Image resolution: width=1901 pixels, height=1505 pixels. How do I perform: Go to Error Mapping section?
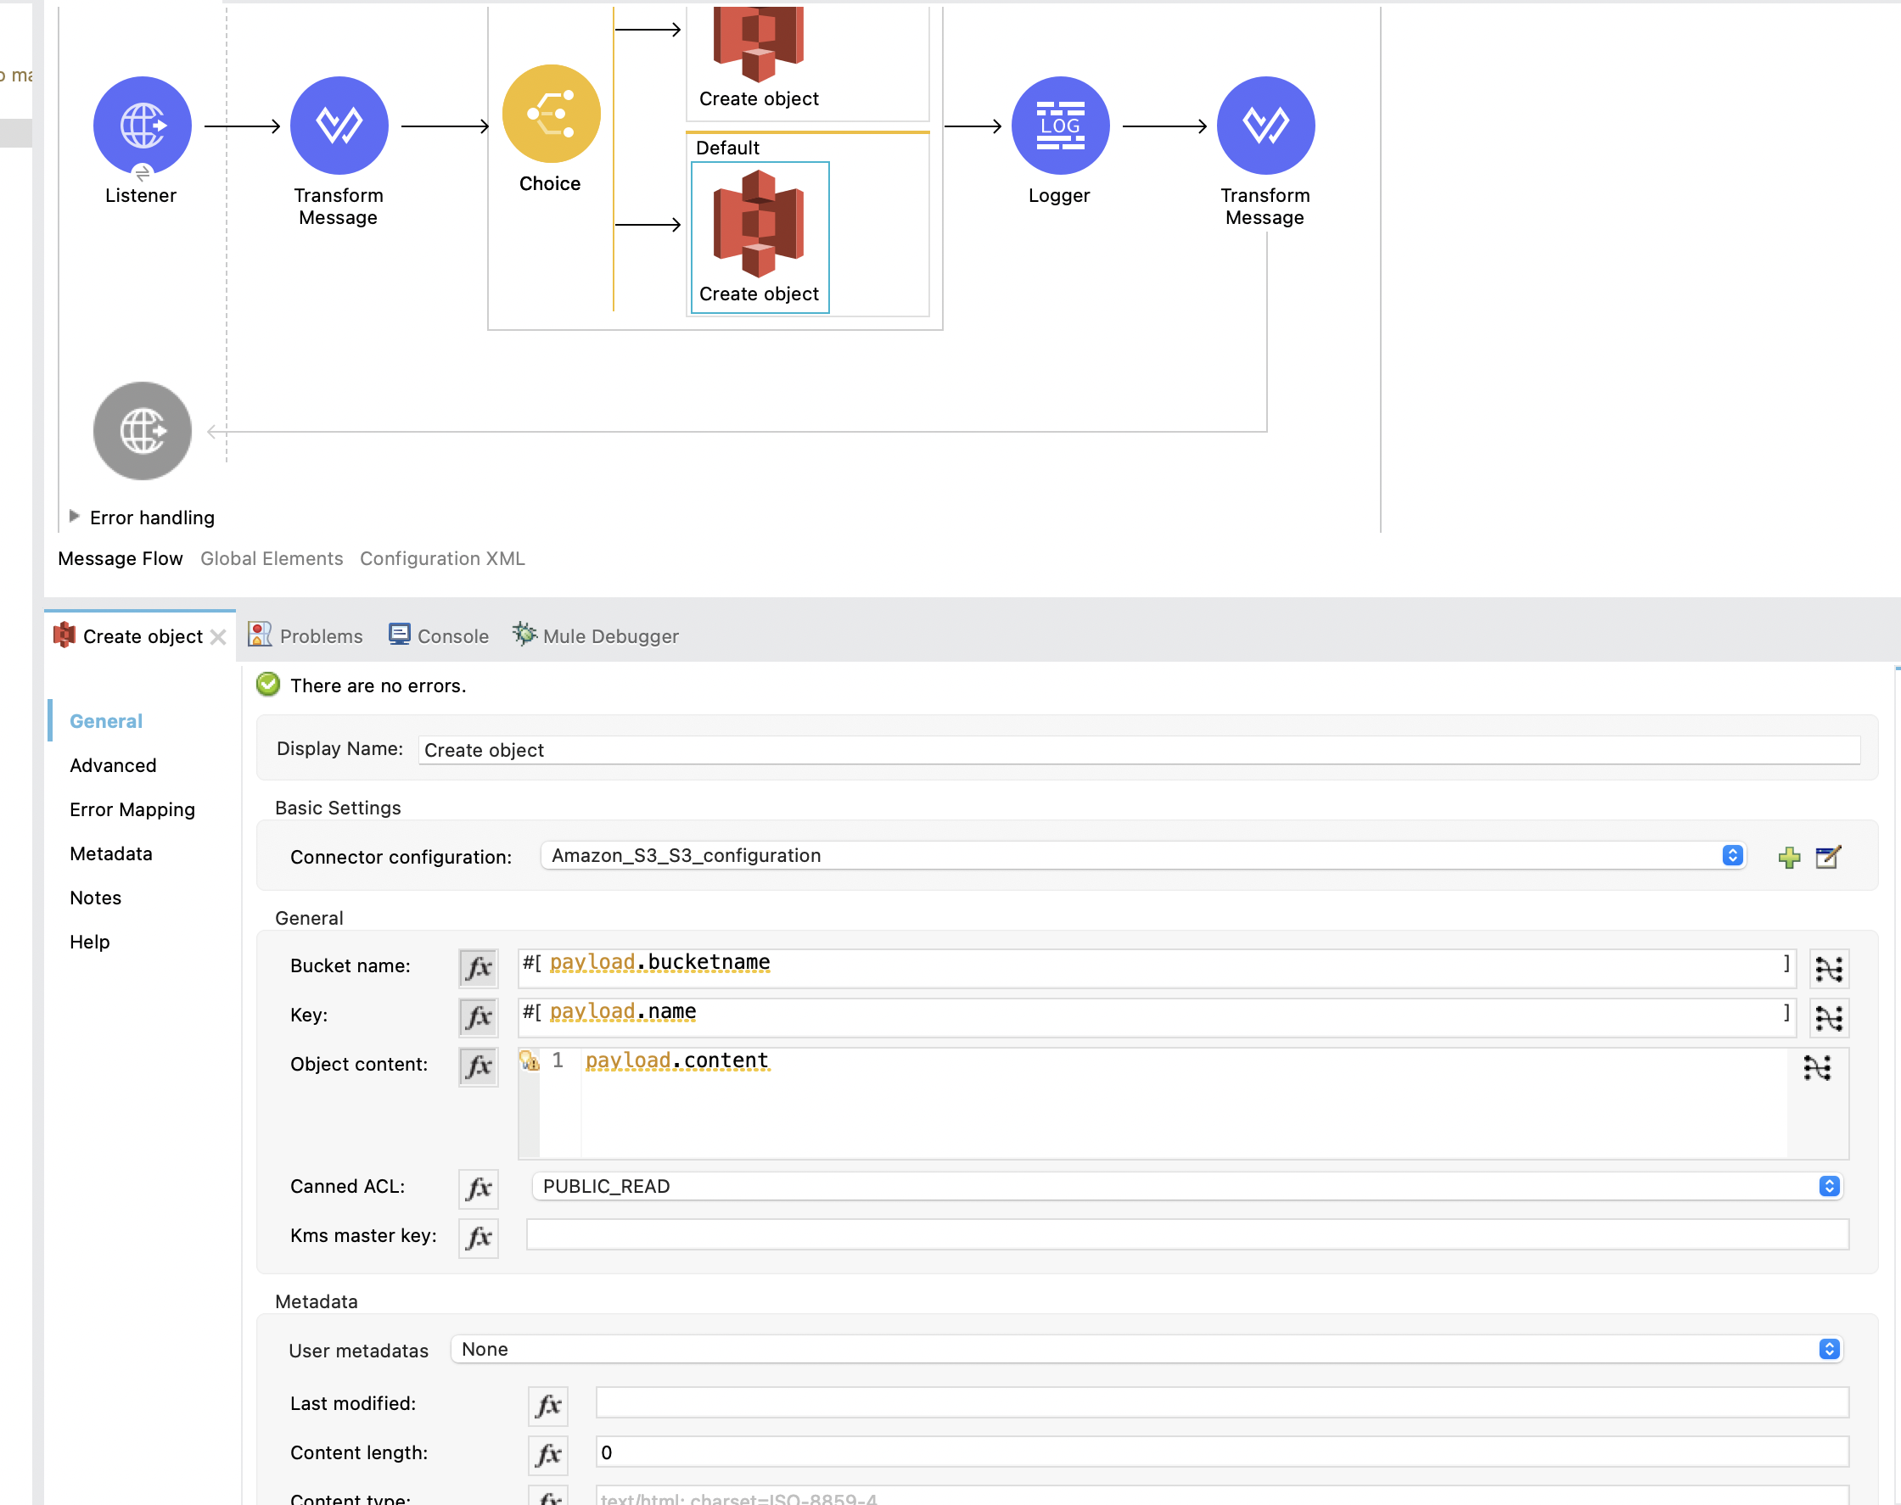coord(132,808)
